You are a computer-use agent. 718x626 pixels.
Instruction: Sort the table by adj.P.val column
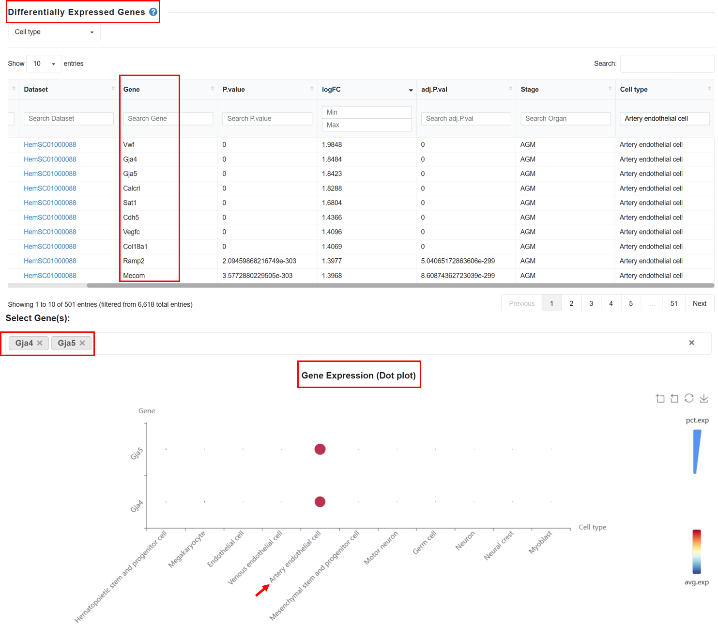466,90
